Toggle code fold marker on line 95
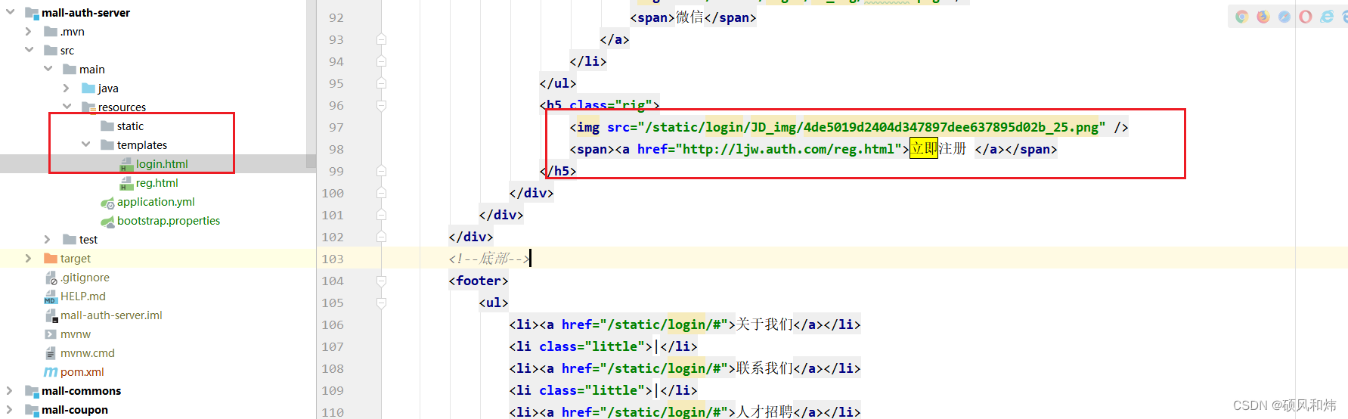 [x=382, y=83]
